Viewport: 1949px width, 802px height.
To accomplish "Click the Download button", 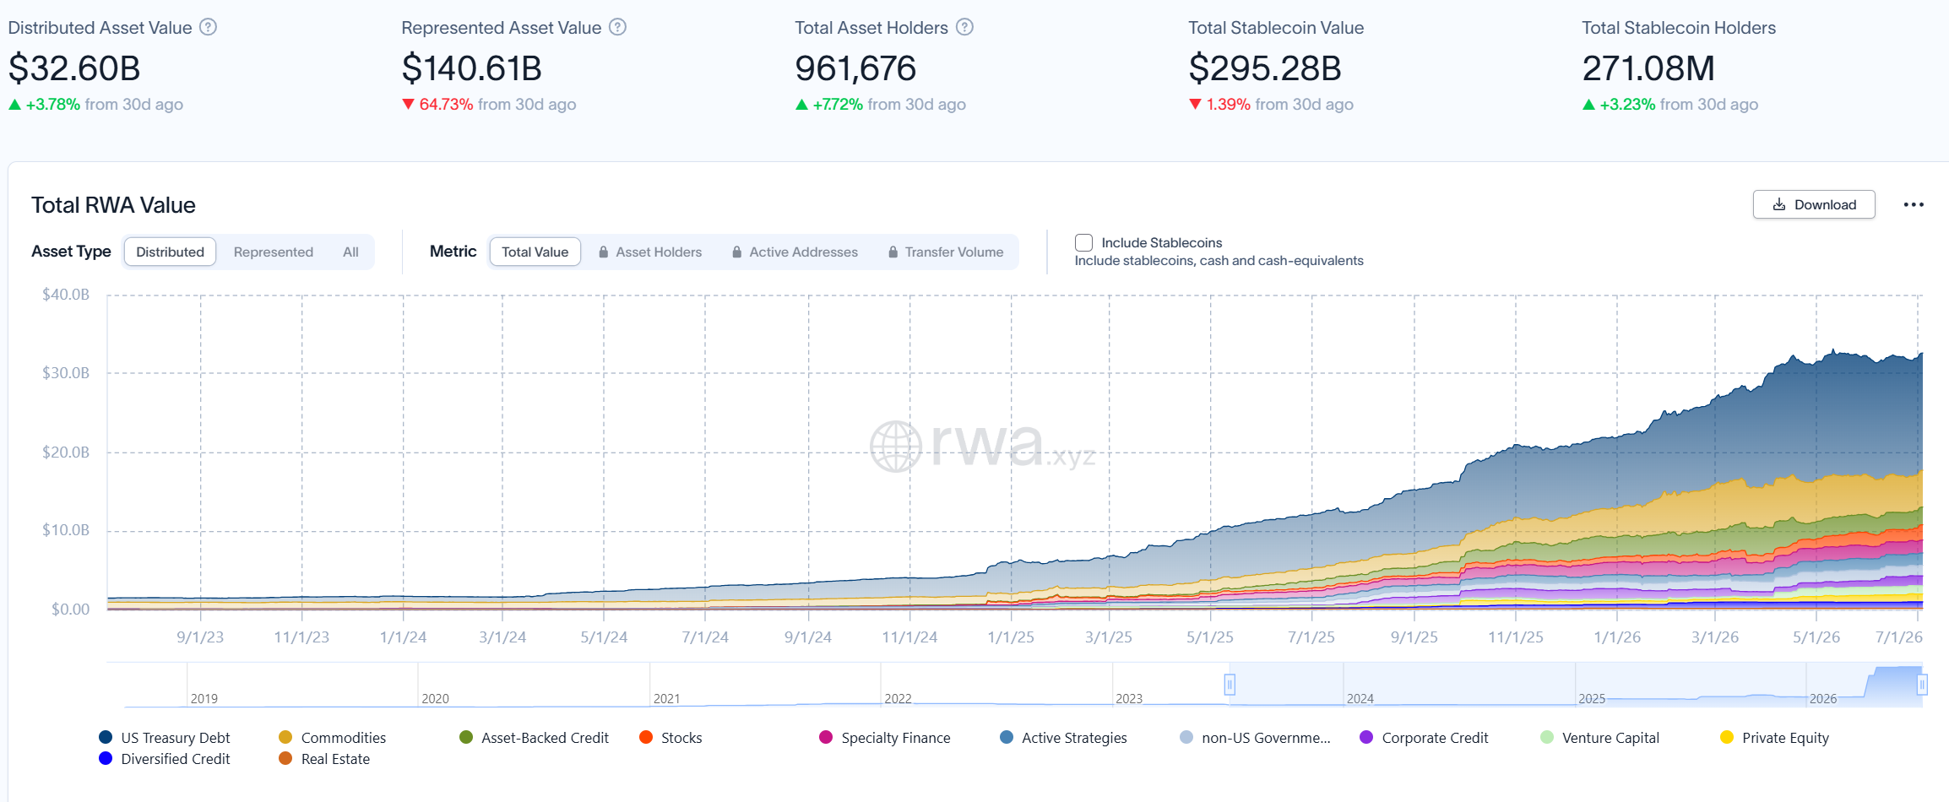I will click(1814, 204).
